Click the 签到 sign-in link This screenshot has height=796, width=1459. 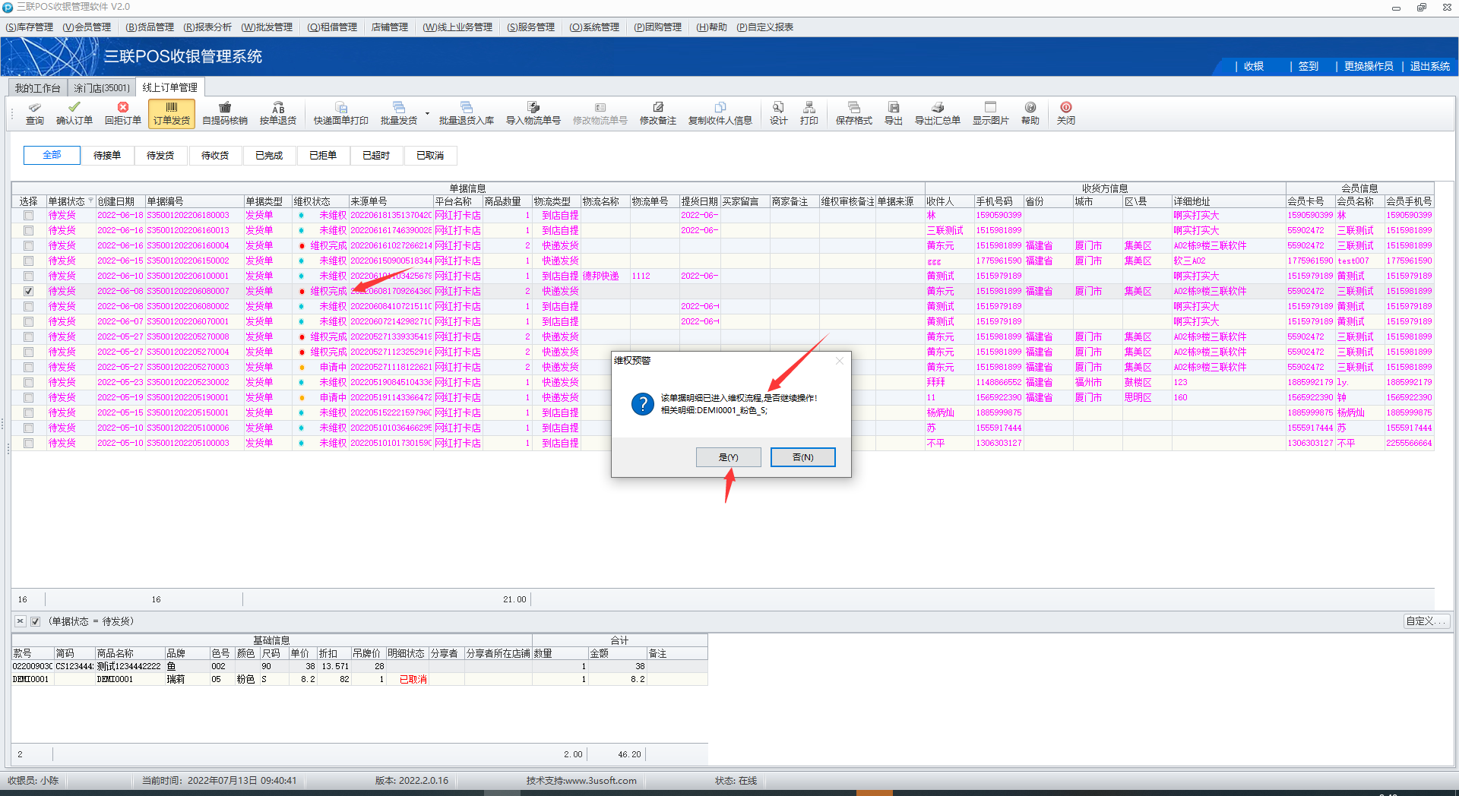(x=1309, y=67)
